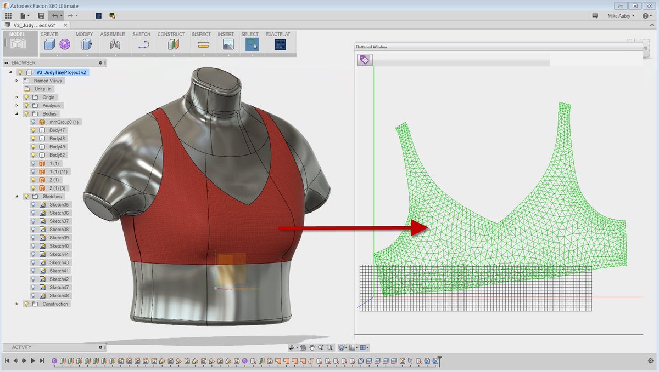Viewport: 659px width, 372px height.
Task: Collapse the Sketches folder
Action: (x=17, y=197)
